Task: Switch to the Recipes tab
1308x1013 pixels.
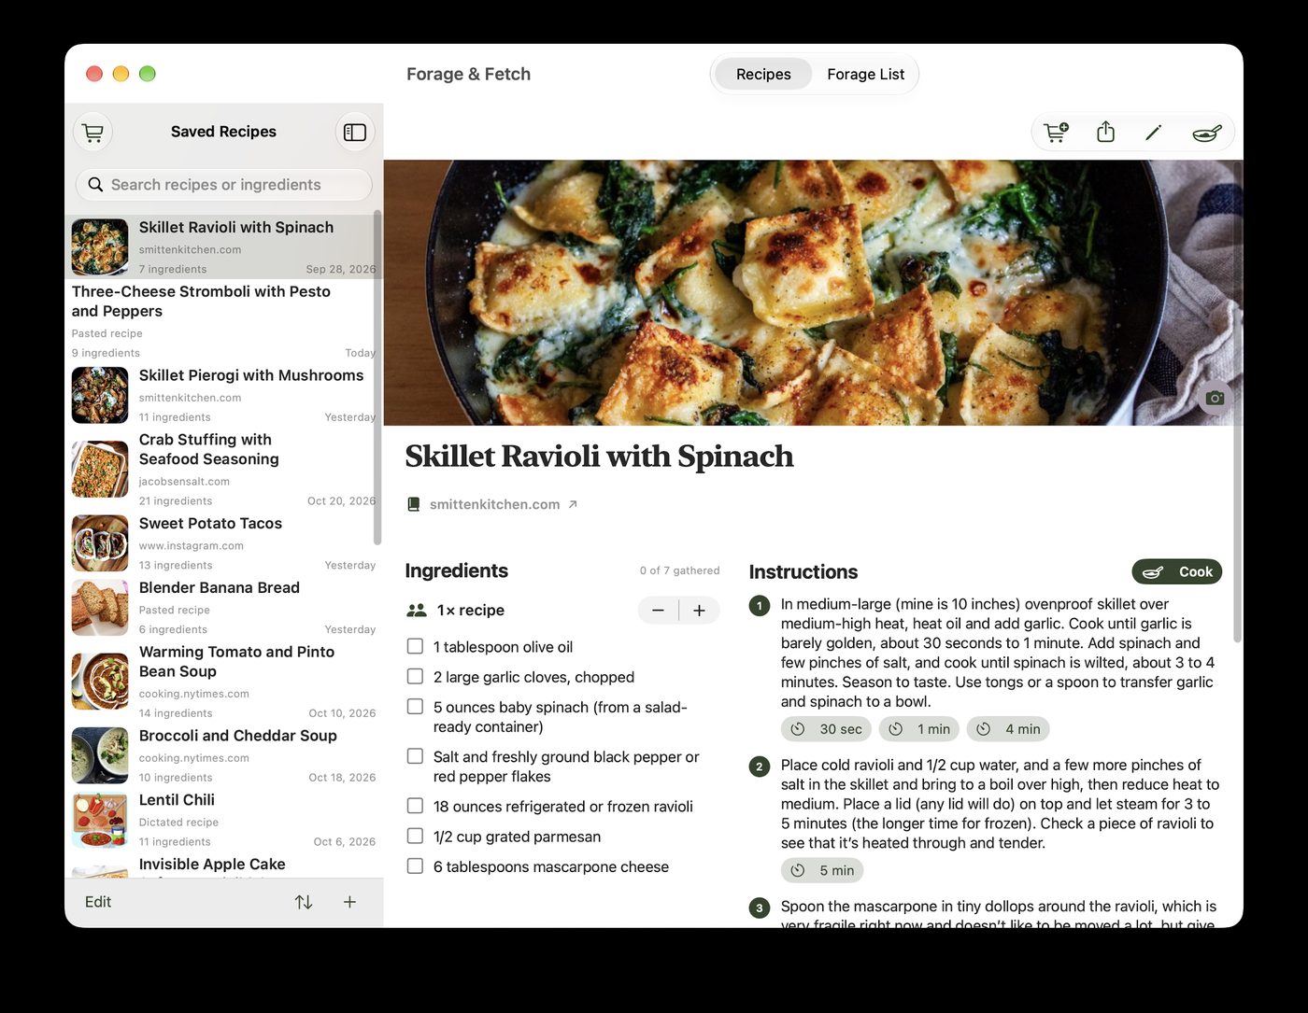Action: pyautogui.click(x=763, y=75)
